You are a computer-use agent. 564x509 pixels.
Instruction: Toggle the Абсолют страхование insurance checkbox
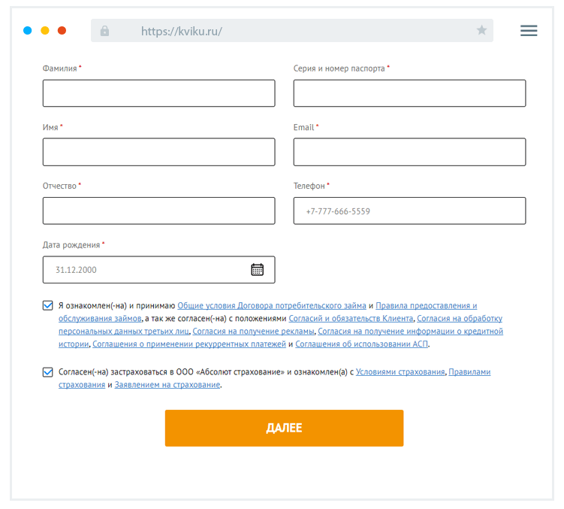pyautogui.click(x=48, y=372)
